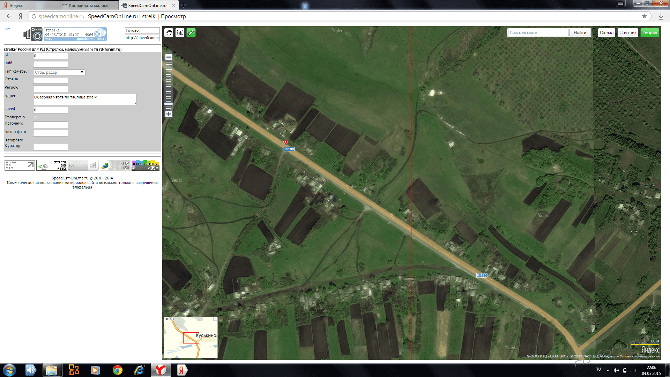The width and height of the screenshot is (670, 377).
Task: Bookmark the page with the star icon
Action: coord(644,16)
